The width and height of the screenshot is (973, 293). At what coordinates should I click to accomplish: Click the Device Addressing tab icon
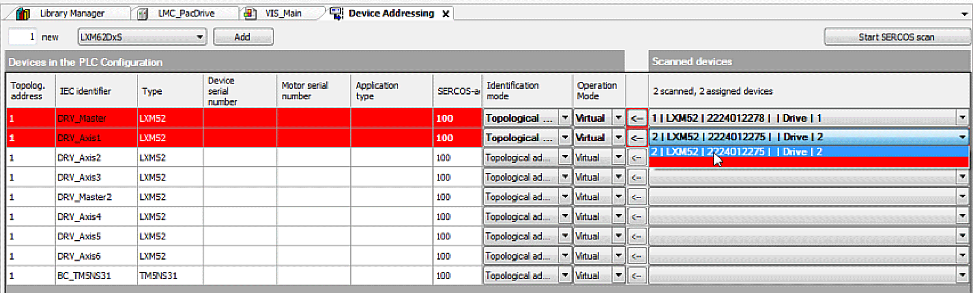[x=337, y=13]
